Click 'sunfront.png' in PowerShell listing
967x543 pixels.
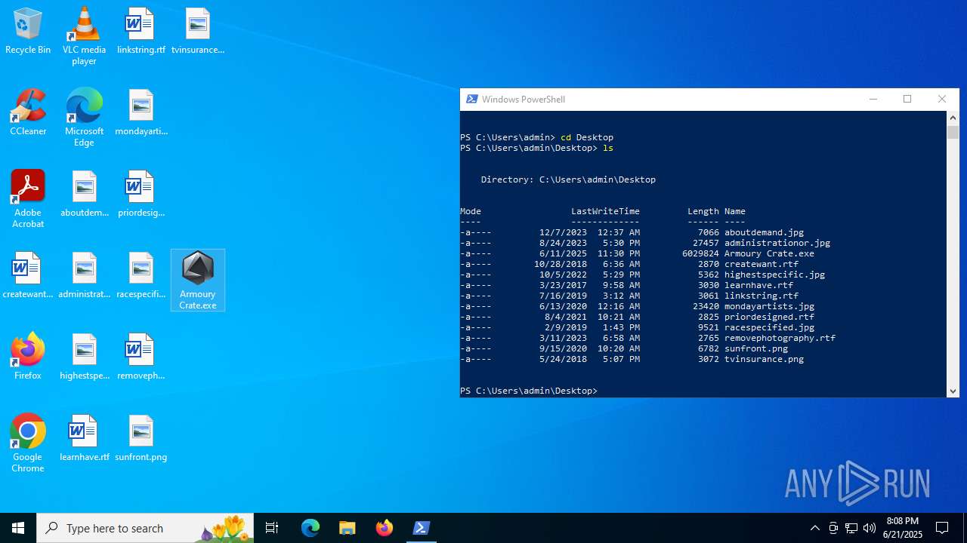[x=756, y=348]
